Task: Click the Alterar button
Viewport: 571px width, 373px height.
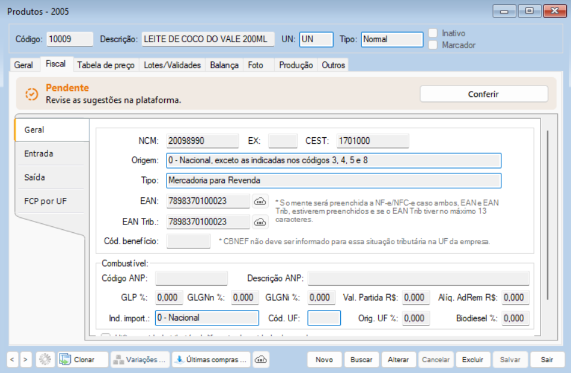Action: tap(399, 359)
